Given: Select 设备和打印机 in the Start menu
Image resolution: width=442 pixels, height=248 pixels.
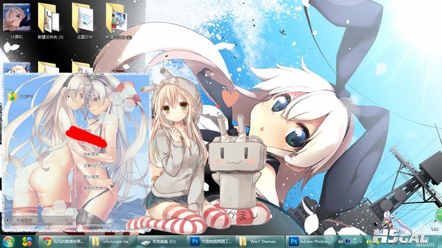Looking at the screenshot, I should tap(94, 165).
